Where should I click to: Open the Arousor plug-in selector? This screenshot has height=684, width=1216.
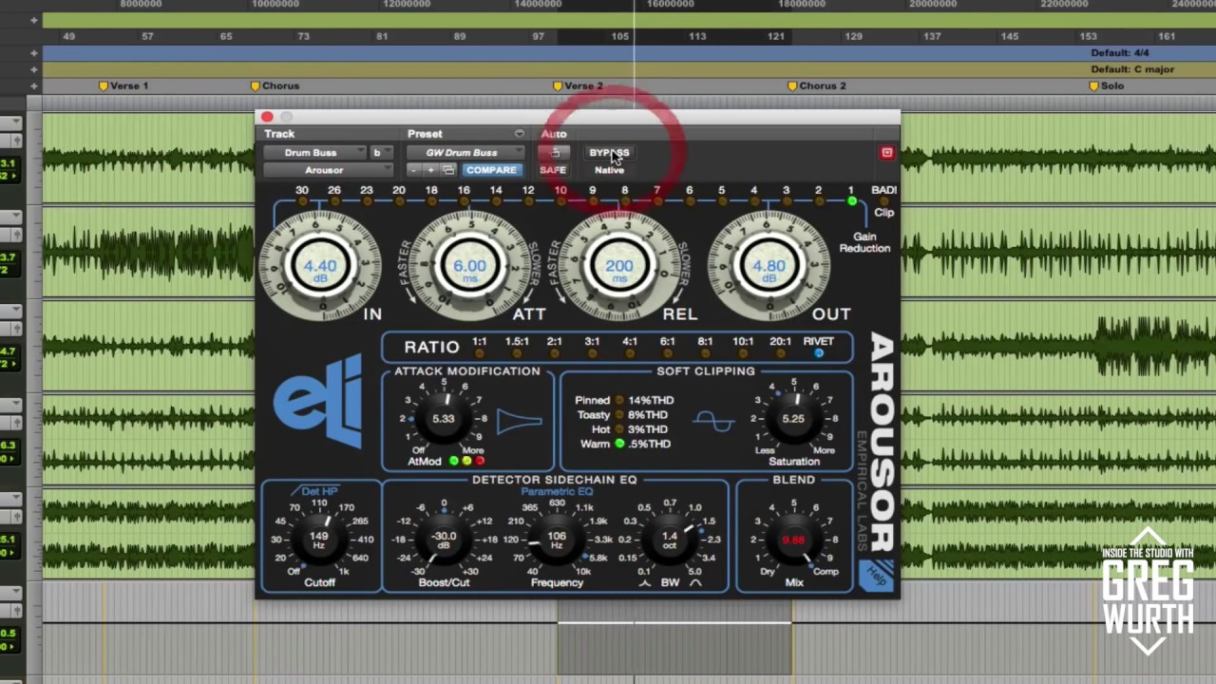click(x=328, y=170)
